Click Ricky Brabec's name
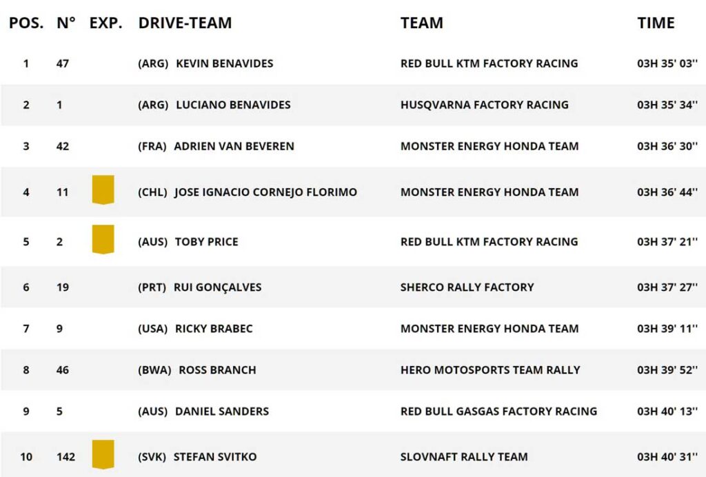This screenshot has height=477, width=706. [x=214, y=329]
